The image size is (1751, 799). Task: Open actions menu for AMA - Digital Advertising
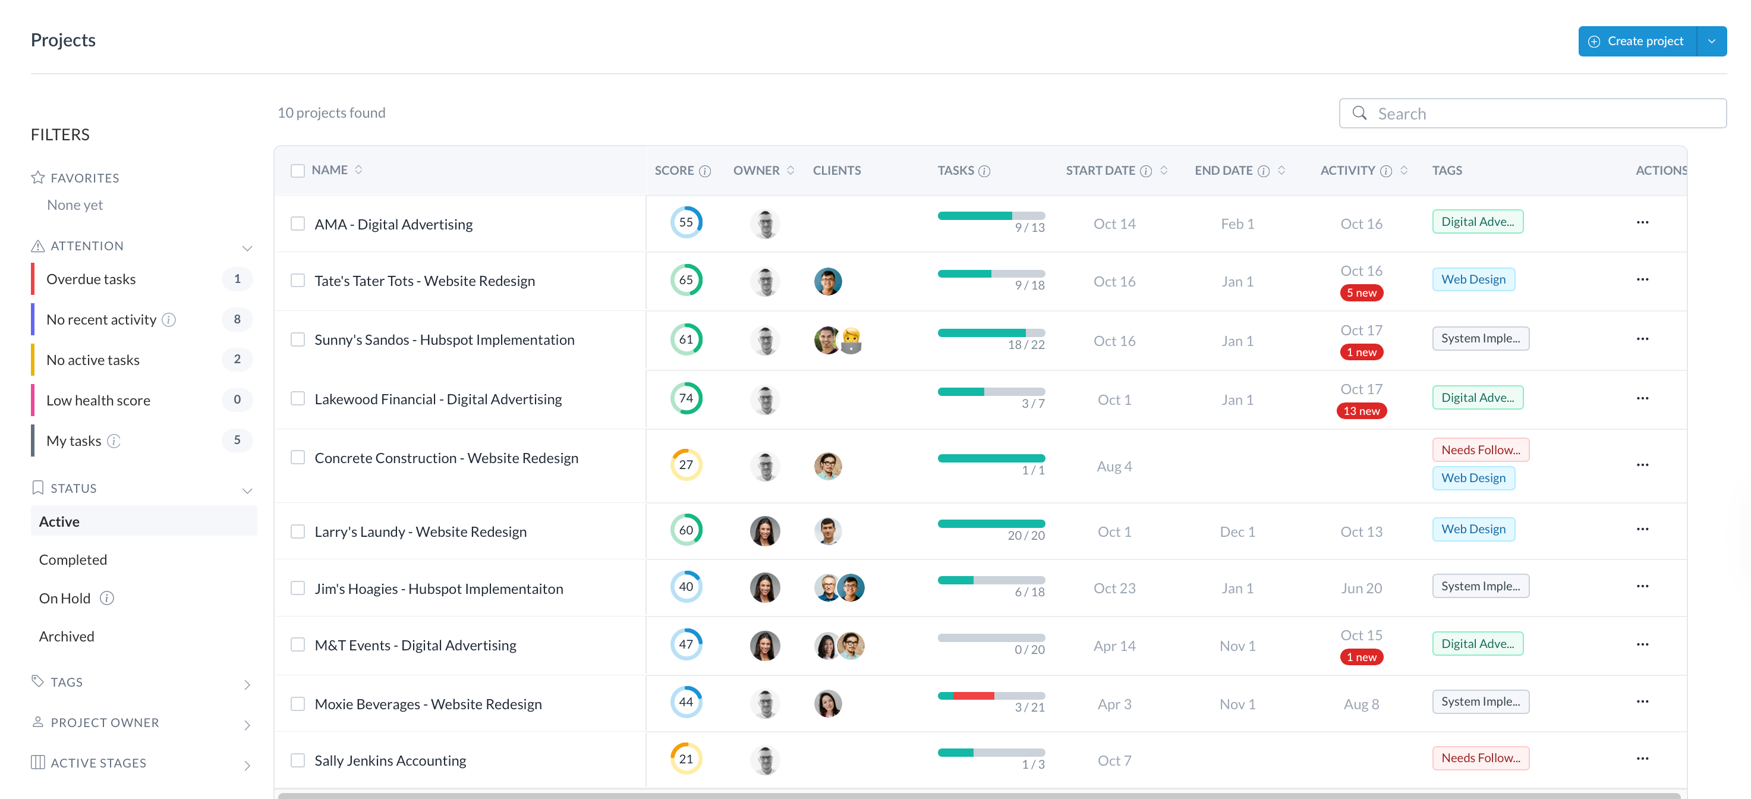click(x=1642, y=222)
